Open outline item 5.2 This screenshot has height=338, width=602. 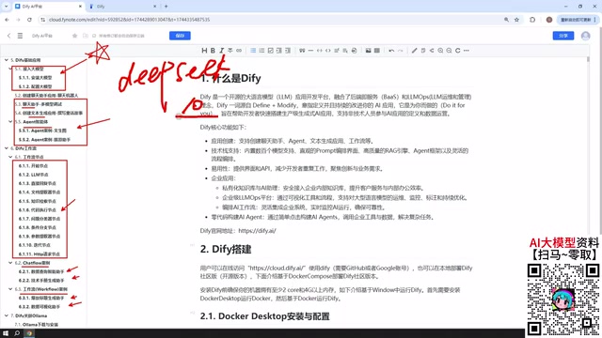(46, 96)
